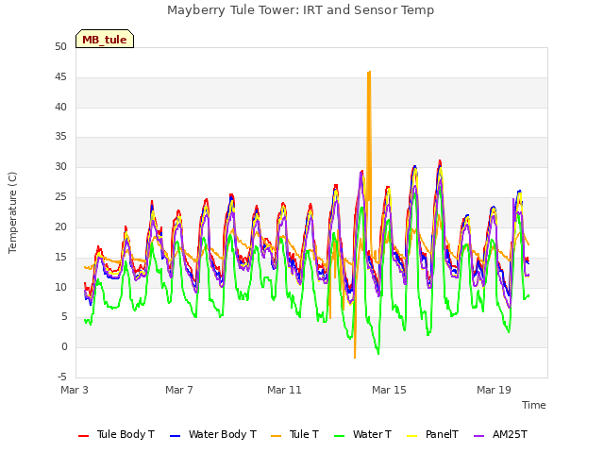Click the Mar 19 x-axis label
Image resolution: width=604 pixels, height=453 pixels.
494,390
